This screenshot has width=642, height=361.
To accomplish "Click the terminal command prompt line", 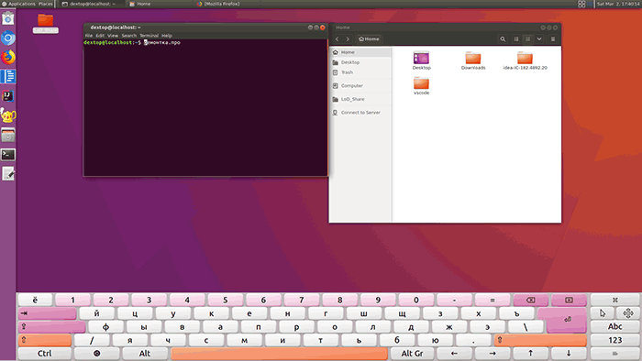I will [x=132, y=42].
